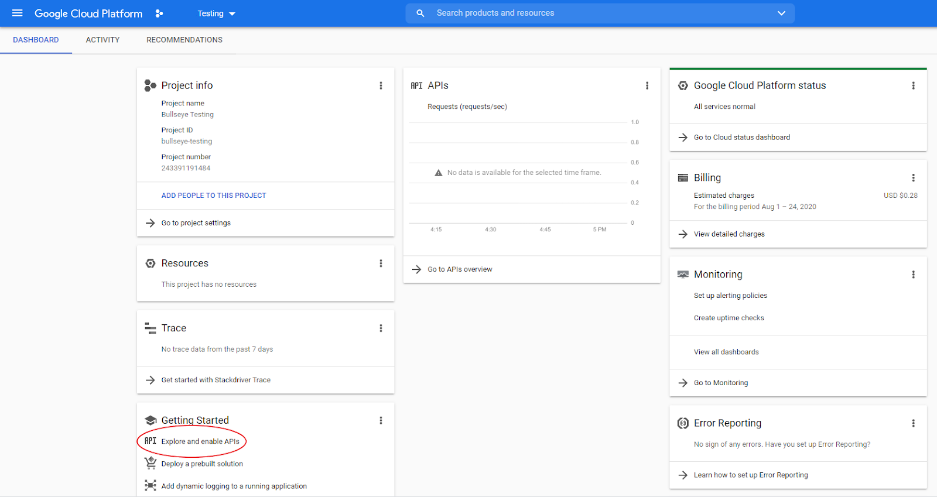Click the arrow beside Stackdriver Trace link
Viewport: 937px width, 497px height.
[x=151, y=380]
